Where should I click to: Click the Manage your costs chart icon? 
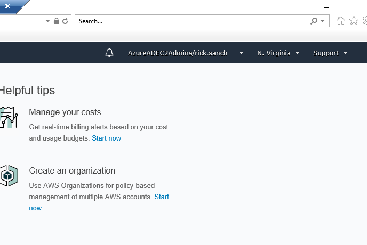9,117
